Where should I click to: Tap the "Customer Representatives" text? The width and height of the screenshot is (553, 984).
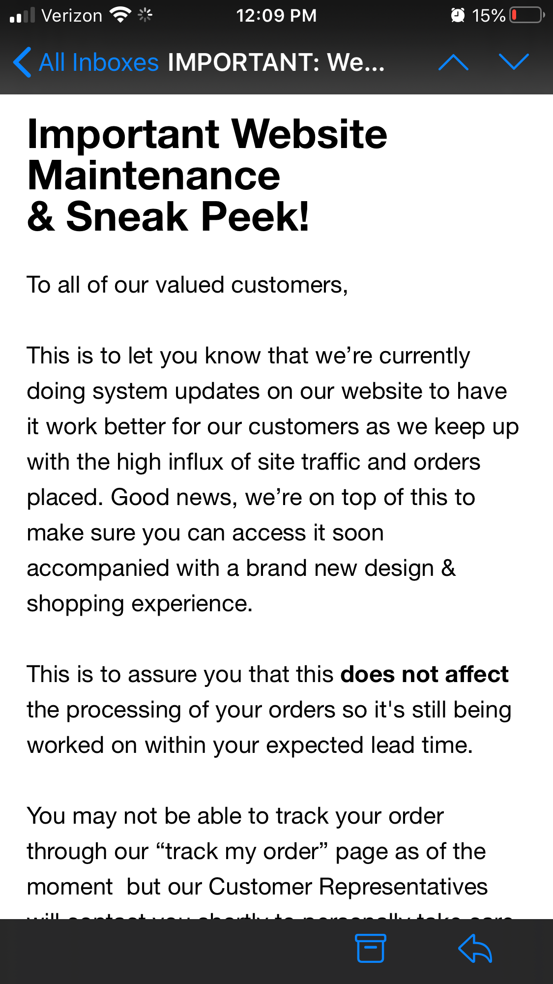(x=348, y=887)
